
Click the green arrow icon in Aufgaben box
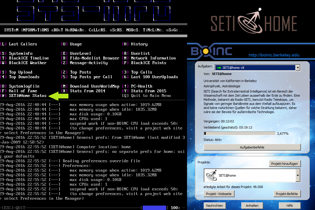(219, 68)
